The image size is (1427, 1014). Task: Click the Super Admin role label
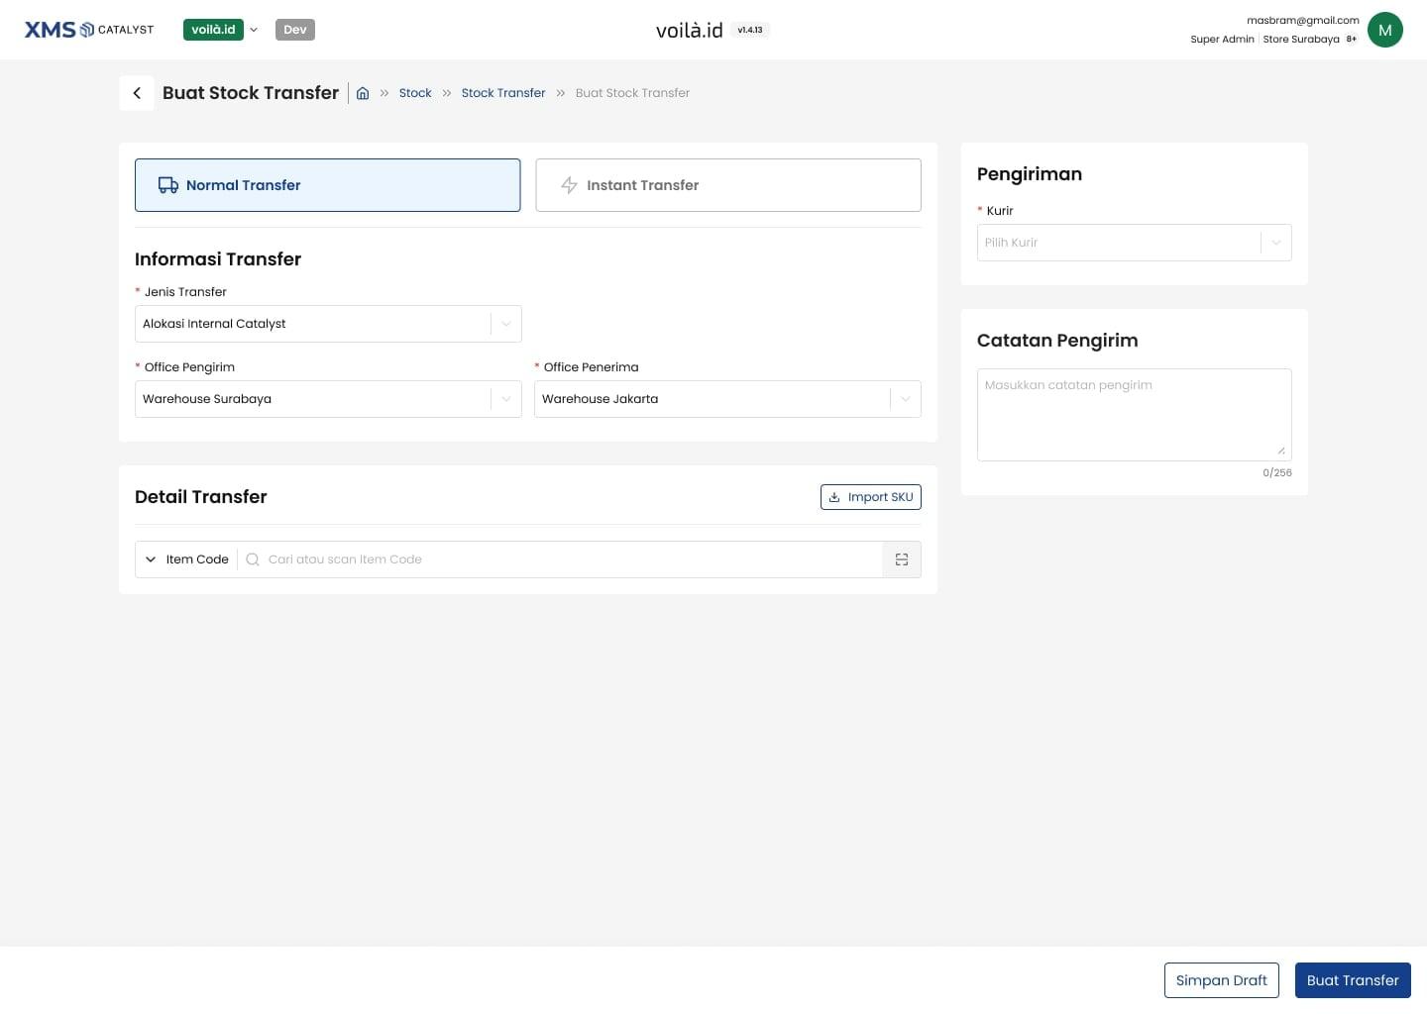tap(1222, 40)
